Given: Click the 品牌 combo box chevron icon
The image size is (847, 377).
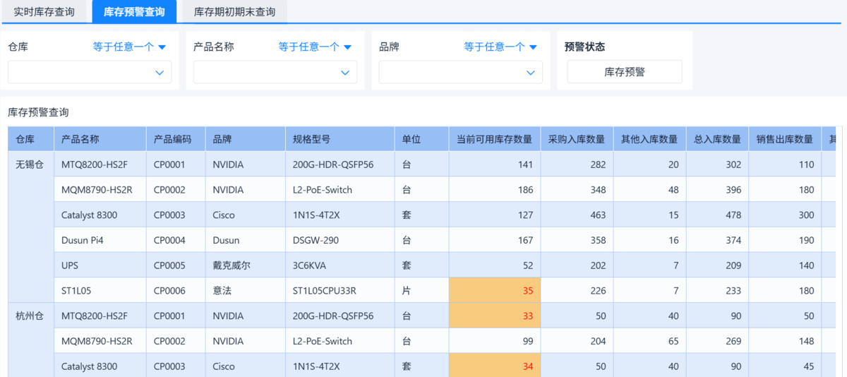Looking at the screenshot, I should [x=531, y=72].
